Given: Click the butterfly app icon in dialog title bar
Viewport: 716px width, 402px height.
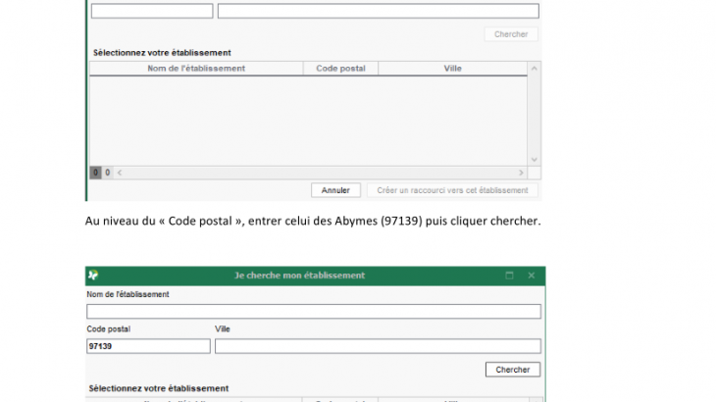Looking at the screenshot, I should 93,276.
